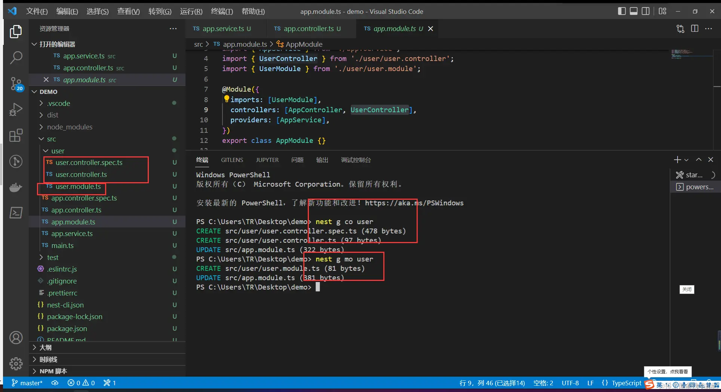Toggle secondary sidebar layout icon in title bar

[x=645, y=11]
